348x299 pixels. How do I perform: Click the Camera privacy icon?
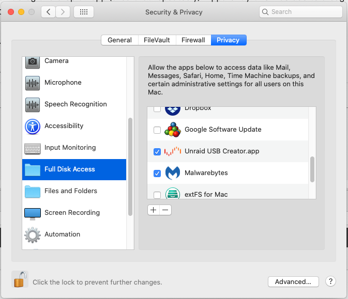(33, 62)
